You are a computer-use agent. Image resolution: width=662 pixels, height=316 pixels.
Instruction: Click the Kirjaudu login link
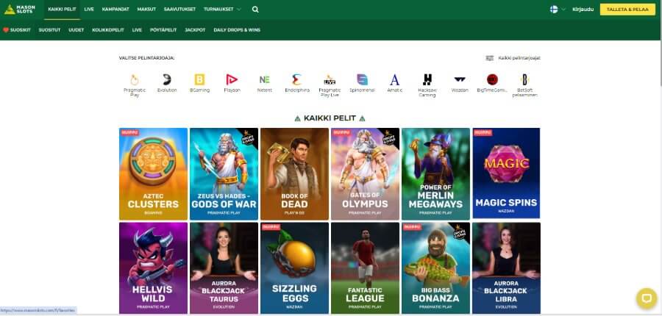[583, 10]
